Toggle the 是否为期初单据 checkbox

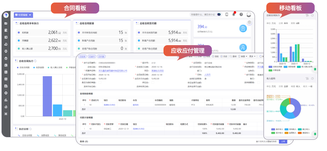click(x=100, y=83)
